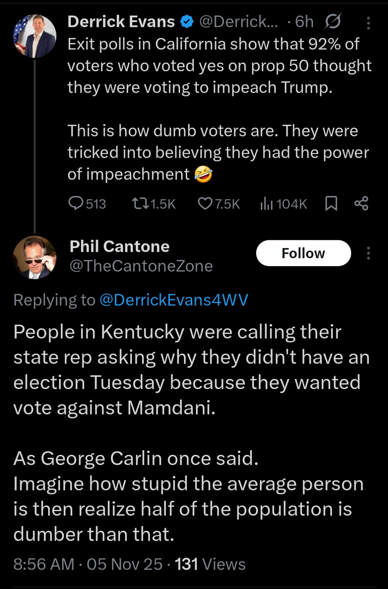
Task: Open Phil Cantone's avatar with sunglasses
Action: 35,257
